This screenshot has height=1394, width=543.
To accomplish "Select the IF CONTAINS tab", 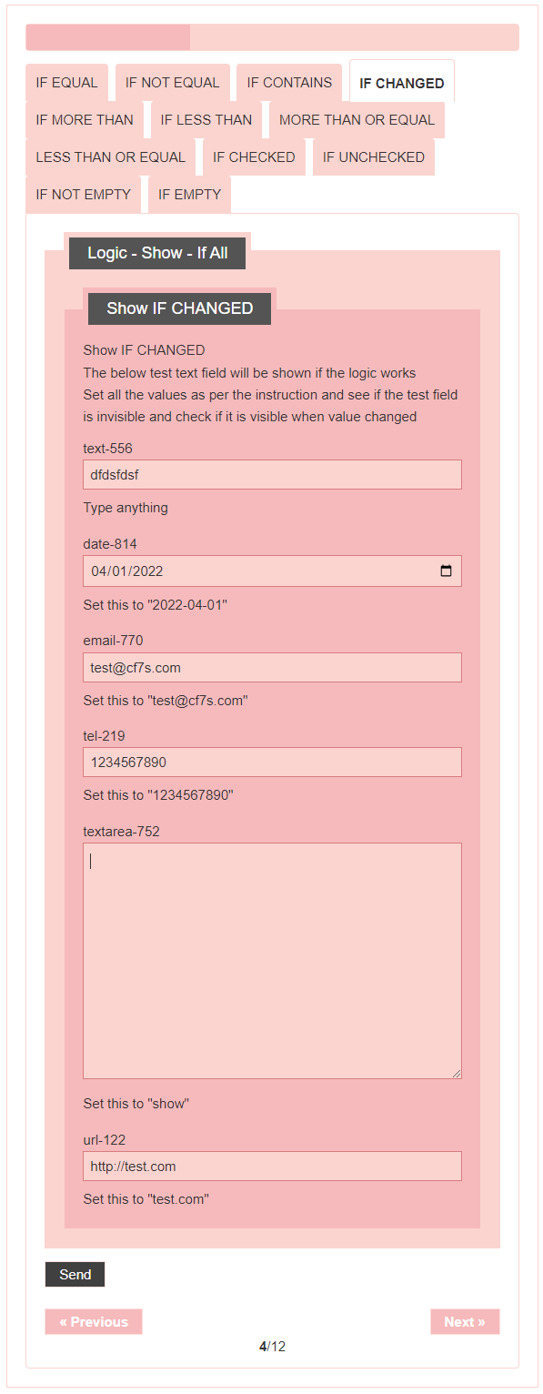I will tap(289, 83).
